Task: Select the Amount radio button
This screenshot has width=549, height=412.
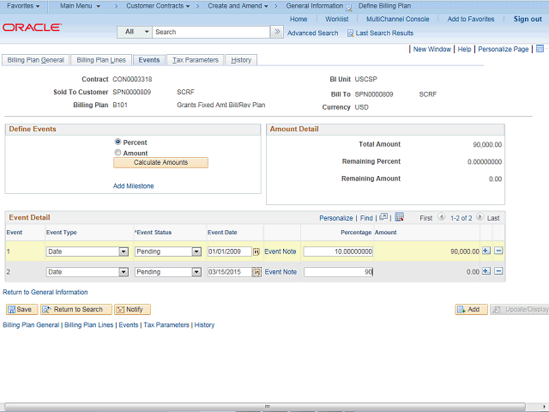Action: tap(118, 153)
